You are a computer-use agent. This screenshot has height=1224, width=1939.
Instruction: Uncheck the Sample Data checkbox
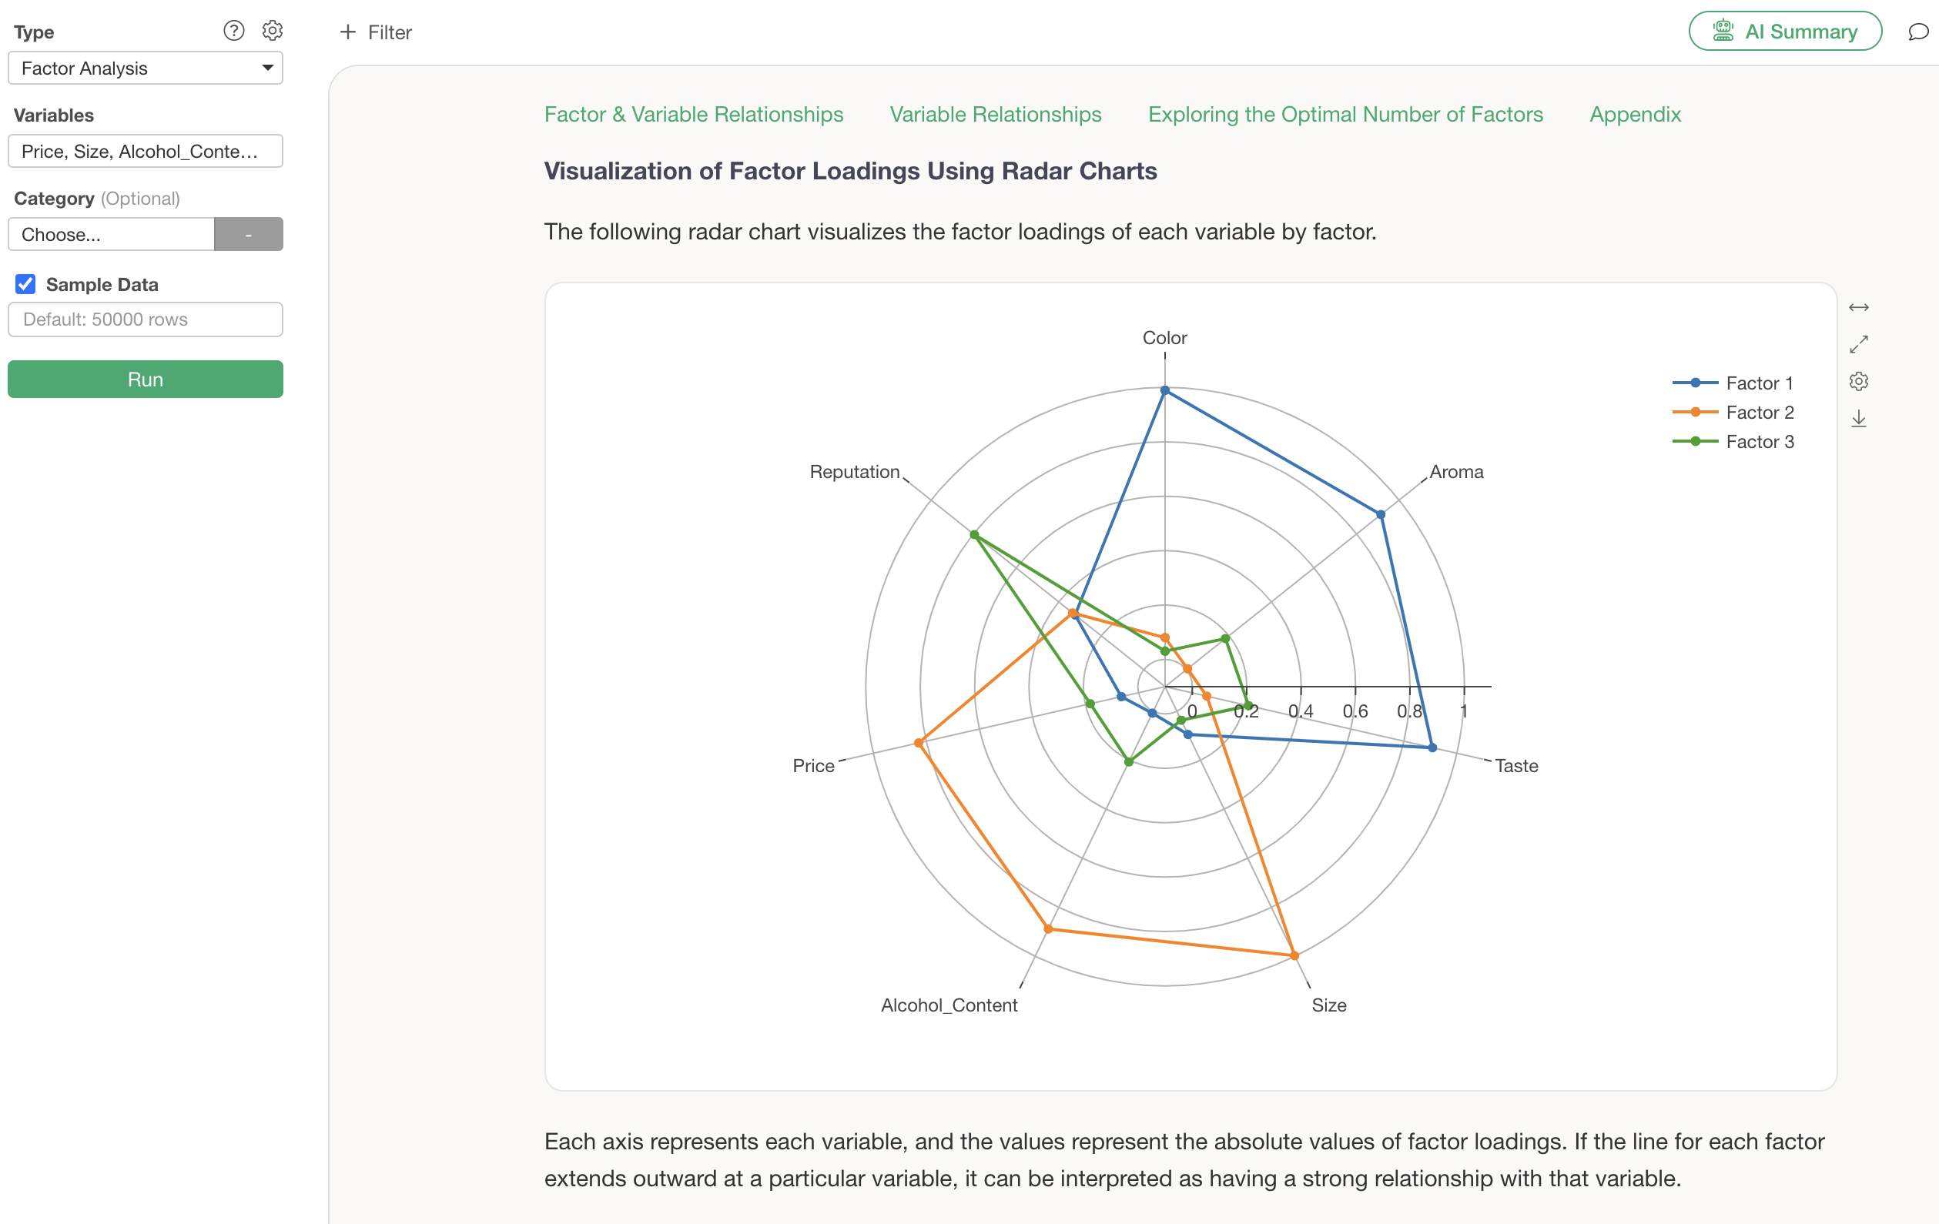25,284
